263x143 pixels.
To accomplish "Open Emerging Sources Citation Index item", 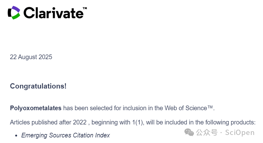I will 66,135.
